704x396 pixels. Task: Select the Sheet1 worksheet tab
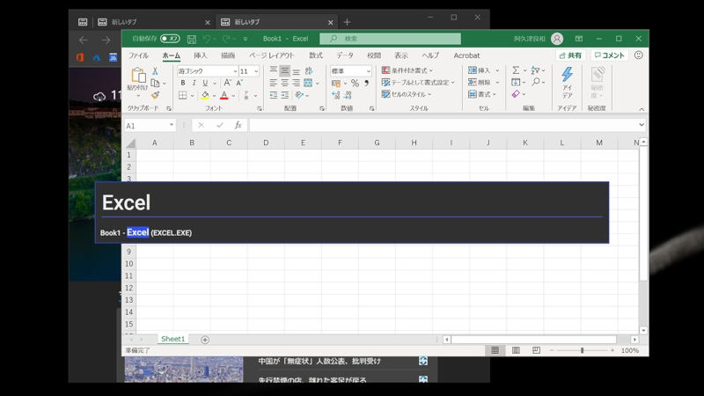coord(172,339)
